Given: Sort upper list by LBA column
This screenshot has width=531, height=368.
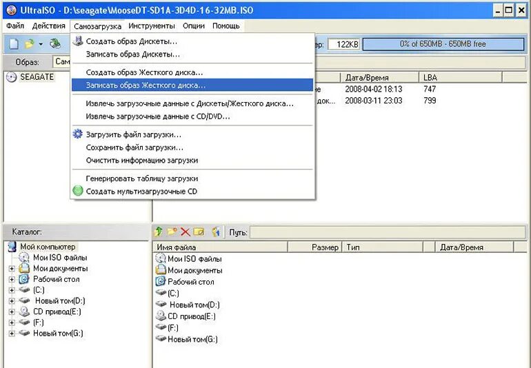Looking at the screenshot, I should [460, 77].
